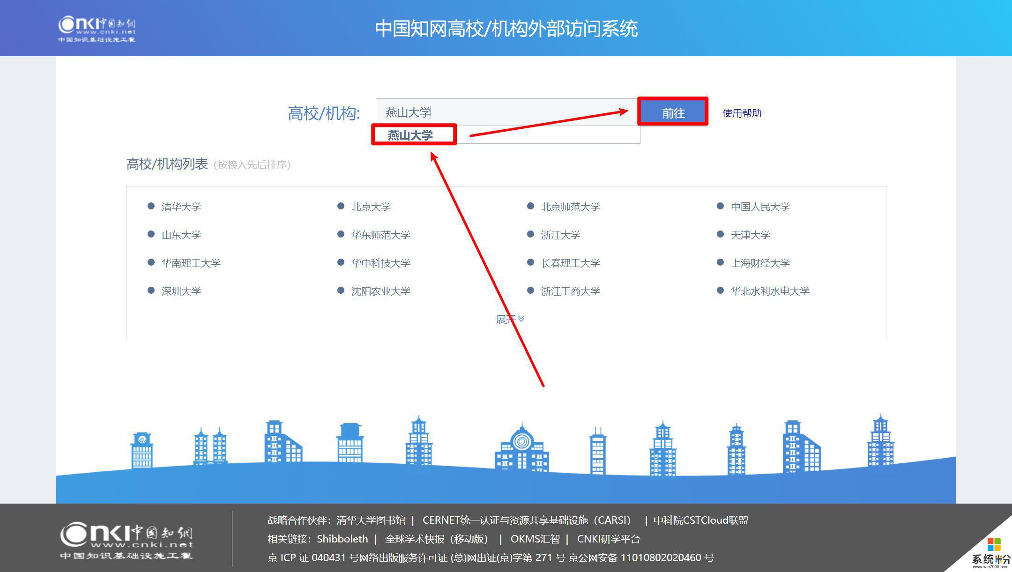
Task: Click the 前往 button
Action: [x=673, y=112]
